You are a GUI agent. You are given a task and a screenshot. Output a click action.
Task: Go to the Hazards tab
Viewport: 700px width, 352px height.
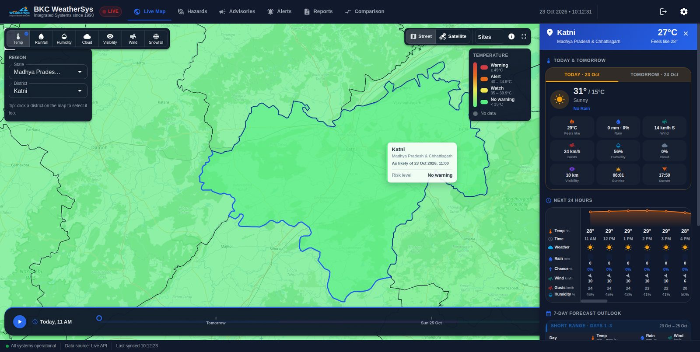click(192, 11)
